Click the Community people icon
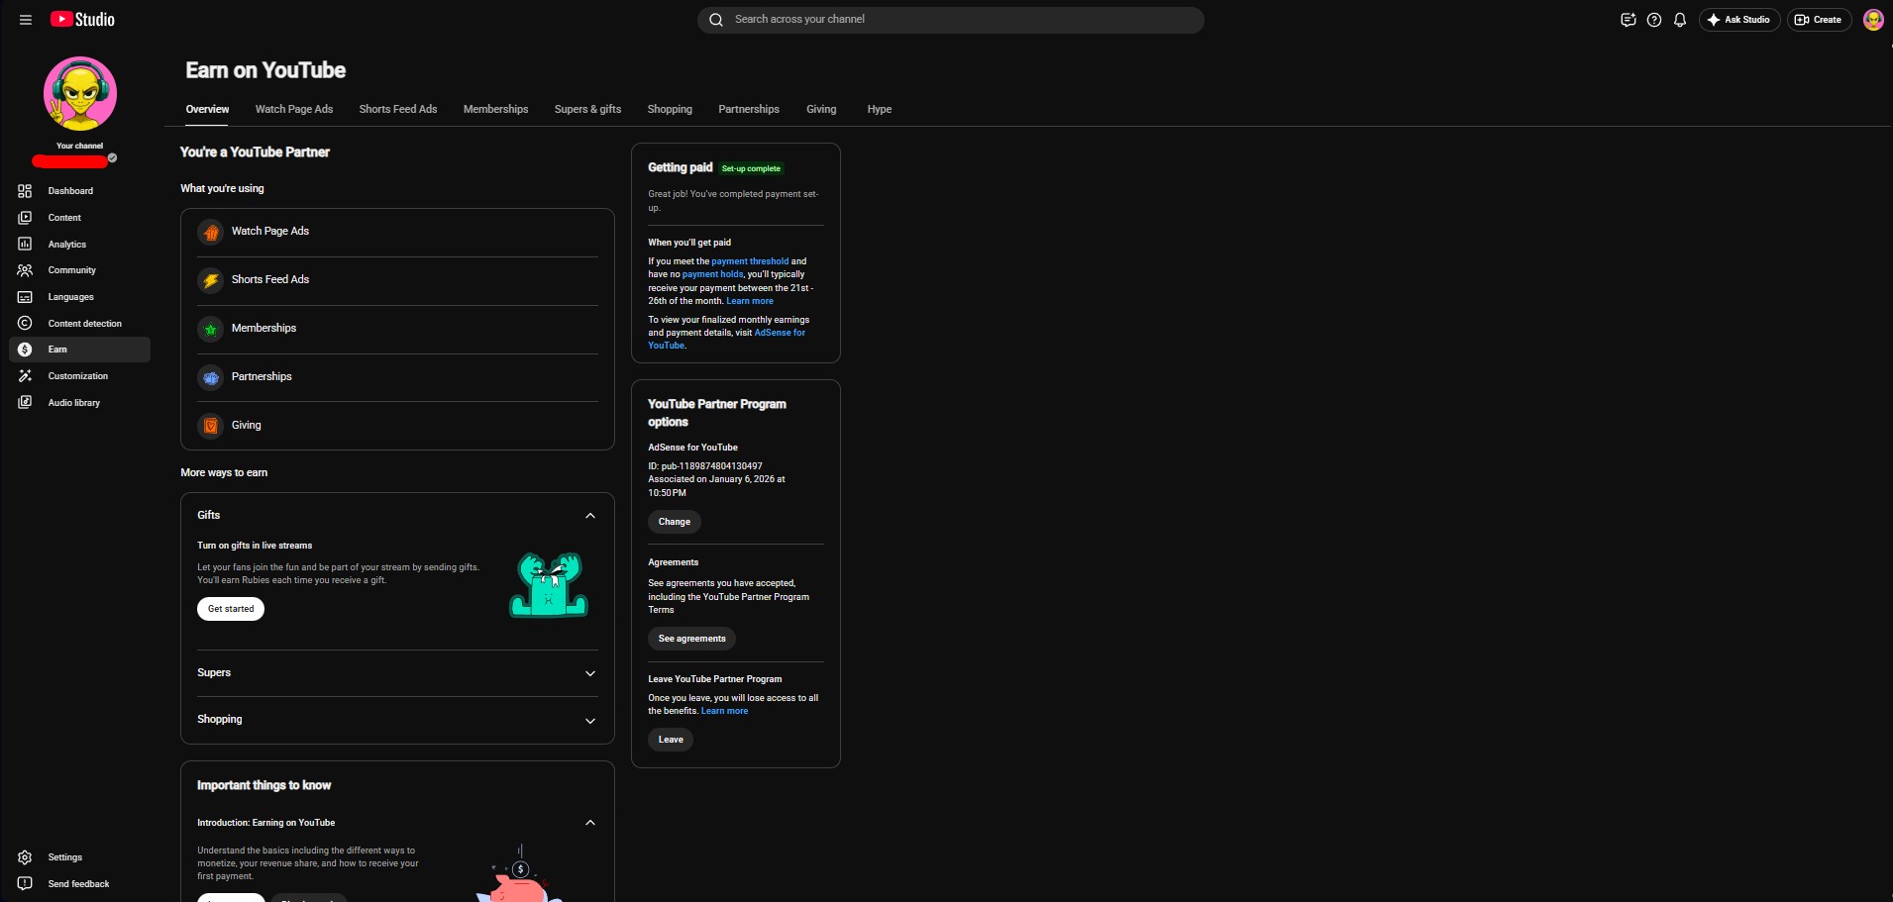This screenshot has height=902, width=1893. click(x=25, y=270)
